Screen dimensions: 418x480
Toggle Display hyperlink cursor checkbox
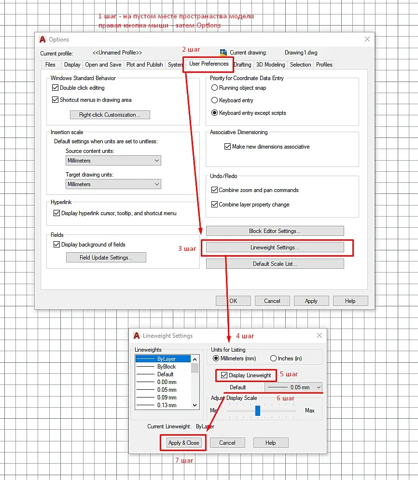(56, 213)
